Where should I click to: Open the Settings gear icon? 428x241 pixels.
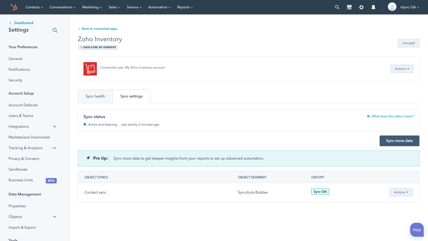point(361,7)
